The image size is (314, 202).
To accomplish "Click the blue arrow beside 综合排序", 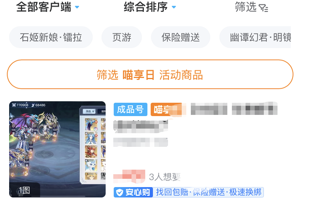I will (x=174, y=7).
